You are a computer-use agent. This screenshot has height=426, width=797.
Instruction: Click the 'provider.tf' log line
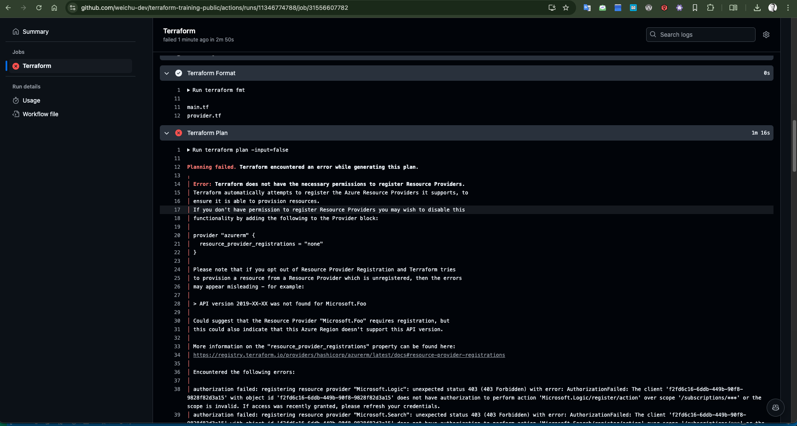[x=204, y=116]
